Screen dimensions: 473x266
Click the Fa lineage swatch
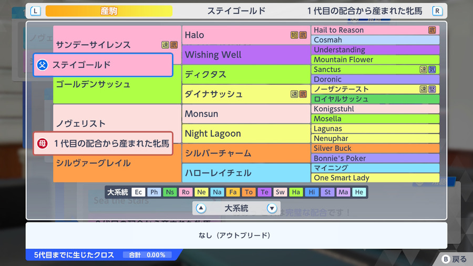(x=233, y=192)
